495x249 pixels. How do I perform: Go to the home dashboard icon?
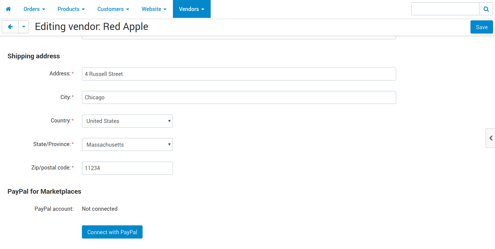click(8, 9)
